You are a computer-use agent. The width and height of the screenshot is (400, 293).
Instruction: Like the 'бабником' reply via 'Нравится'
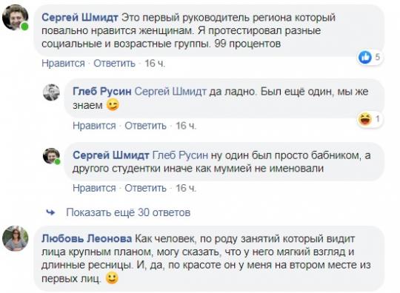pyautogui.click(x=94, y=188)
